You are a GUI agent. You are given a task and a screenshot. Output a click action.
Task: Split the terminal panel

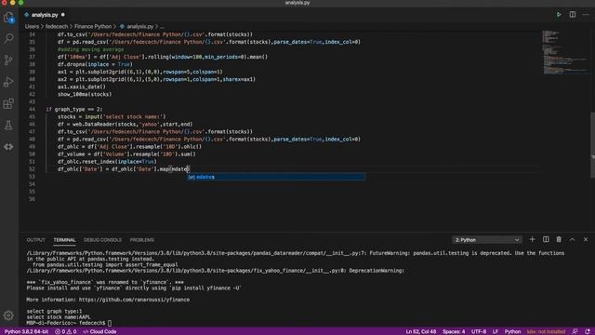[546, 240]
